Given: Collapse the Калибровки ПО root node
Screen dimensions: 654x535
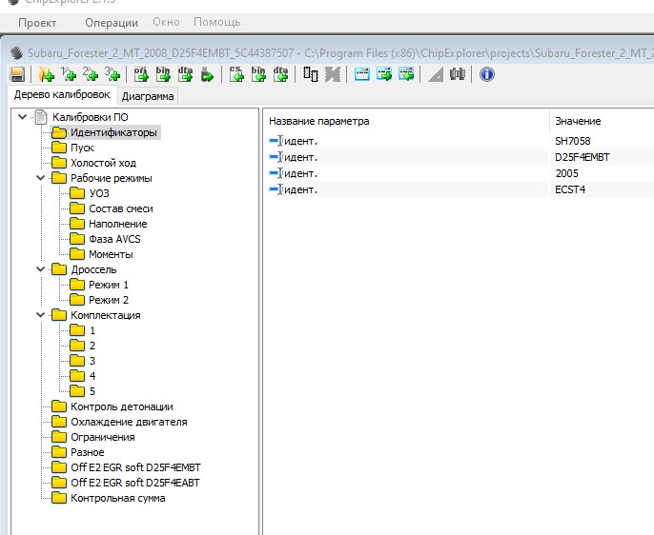Looking at the screenshot, I should coord(24,117).
